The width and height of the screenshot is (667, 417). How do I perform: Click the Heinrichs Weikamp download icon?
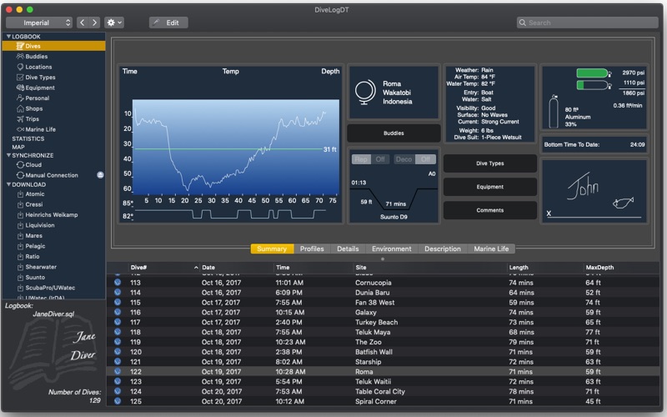tap(20, 215)
